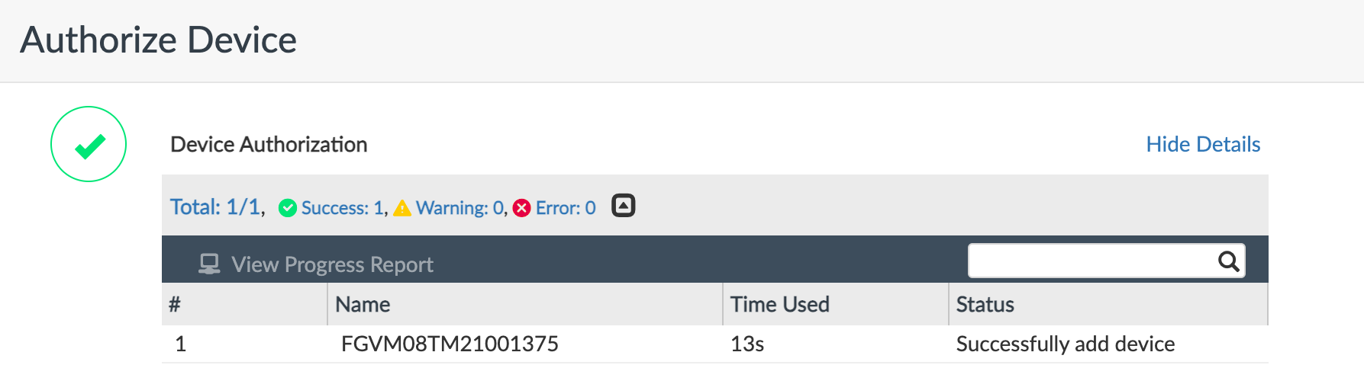Filter by Error: 0 link
This screenshot has width=1364, height=365.
(x=566, y=208)
